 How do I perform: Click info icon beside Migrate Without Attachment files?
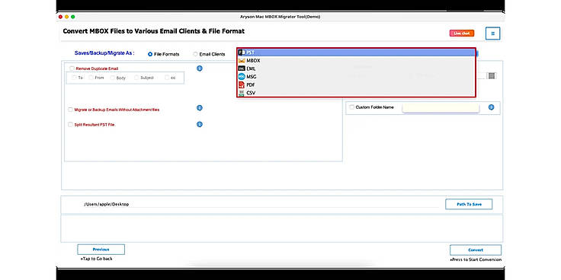click(x=200, y=108)
